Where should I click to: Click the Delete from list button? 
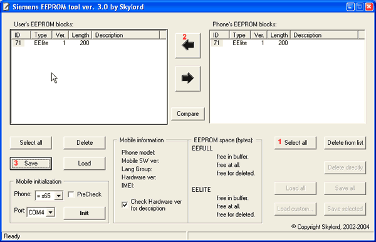[x=345, y=143]
